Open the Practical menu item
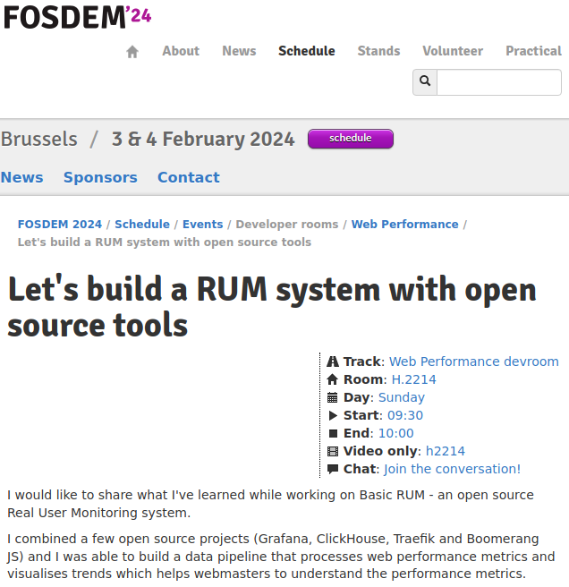This screenshot has height=587, width=569. point(534,51)
